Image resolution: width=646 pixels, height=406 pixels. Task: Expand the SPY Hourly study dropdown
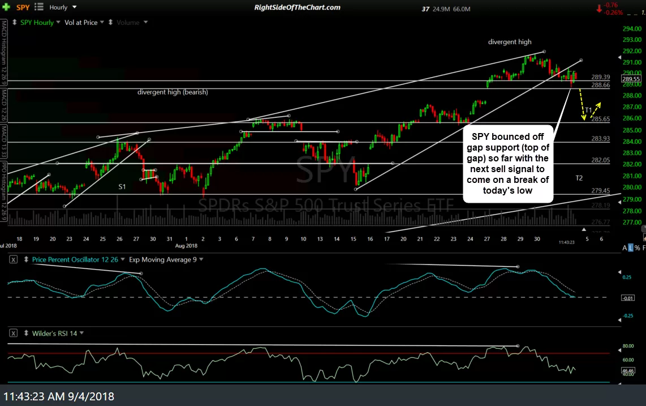click(x=58, y=22)
